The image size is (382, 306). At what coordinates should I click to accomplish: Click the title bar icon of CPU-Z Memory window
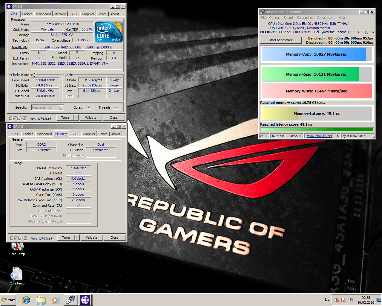pos(10,127)
